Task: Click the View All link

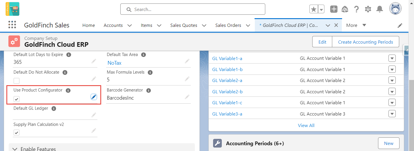Action: pos(306,125)
